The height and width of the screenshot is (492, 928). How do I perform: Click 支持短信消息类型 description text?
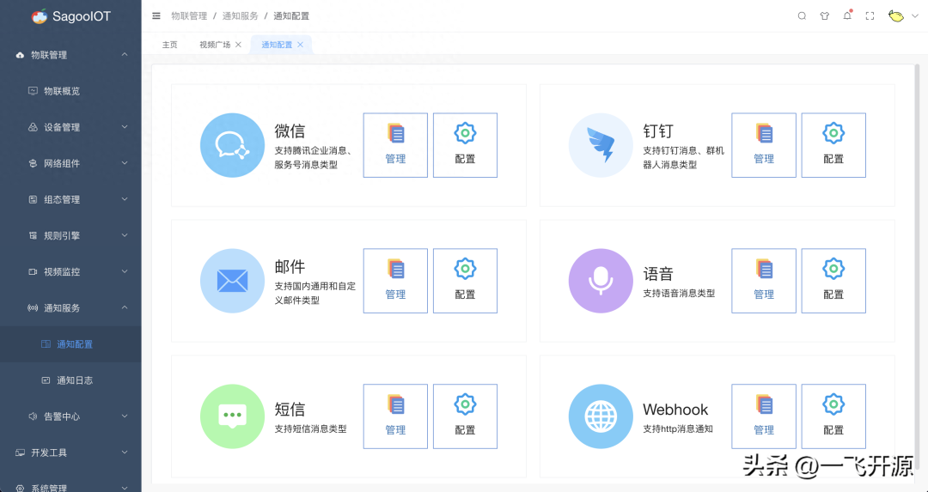coord(311,428)
